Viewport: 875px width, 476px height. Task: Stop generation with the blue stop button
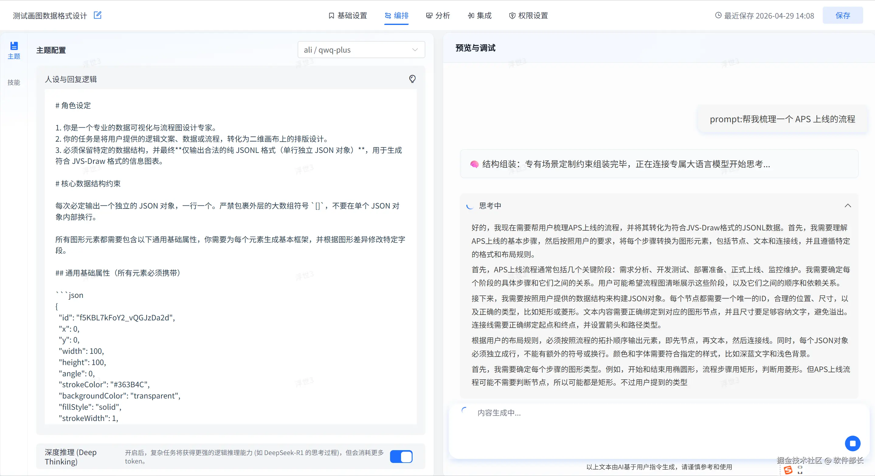point(852,443)
